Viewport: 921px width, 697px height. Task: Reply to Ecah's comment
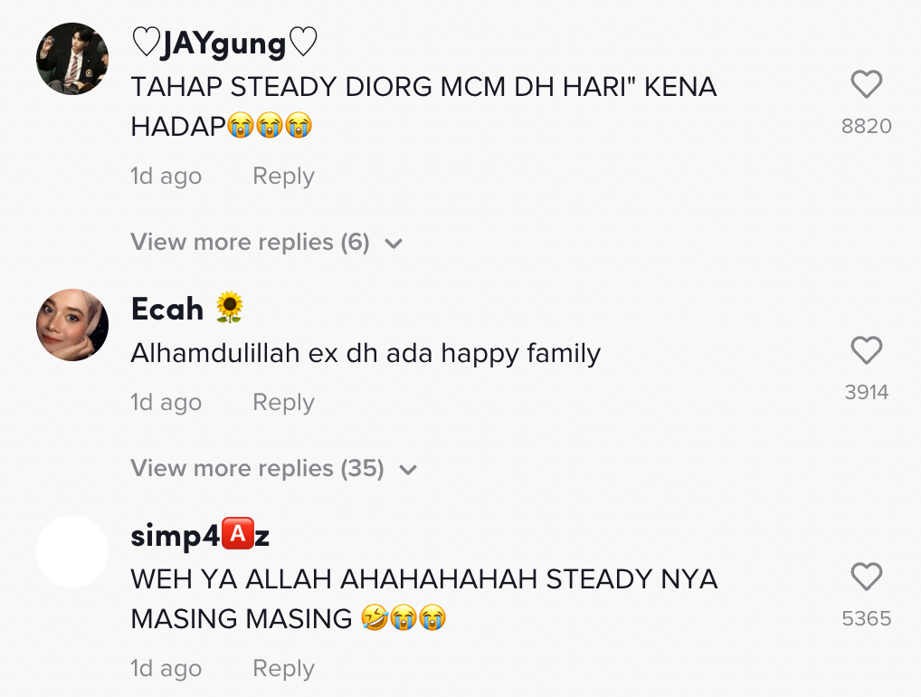tap(283, 403)
